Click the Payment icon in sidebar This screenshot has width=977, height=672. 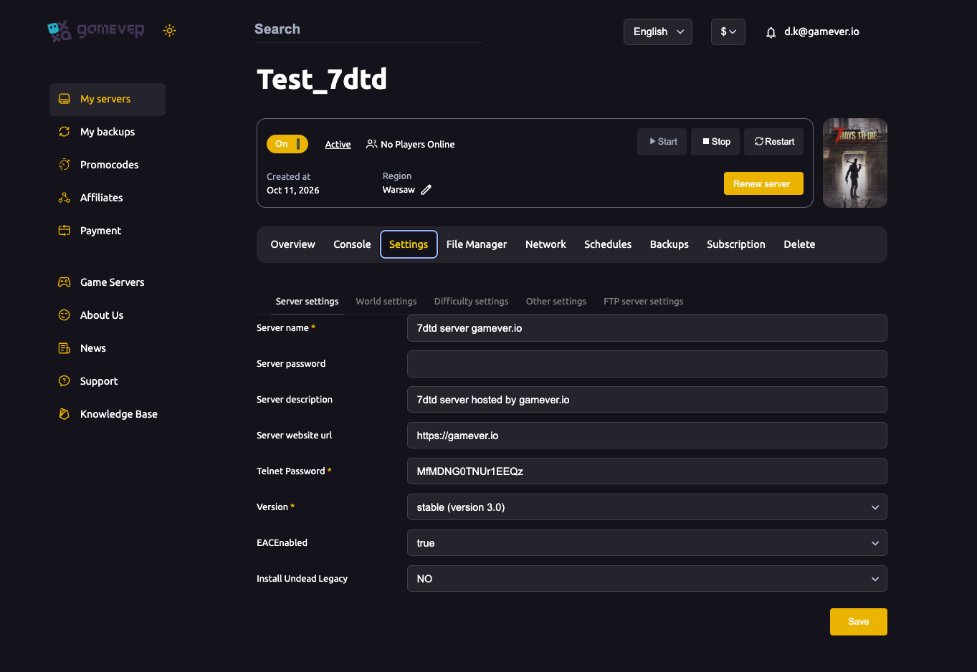tap(65, 231)
